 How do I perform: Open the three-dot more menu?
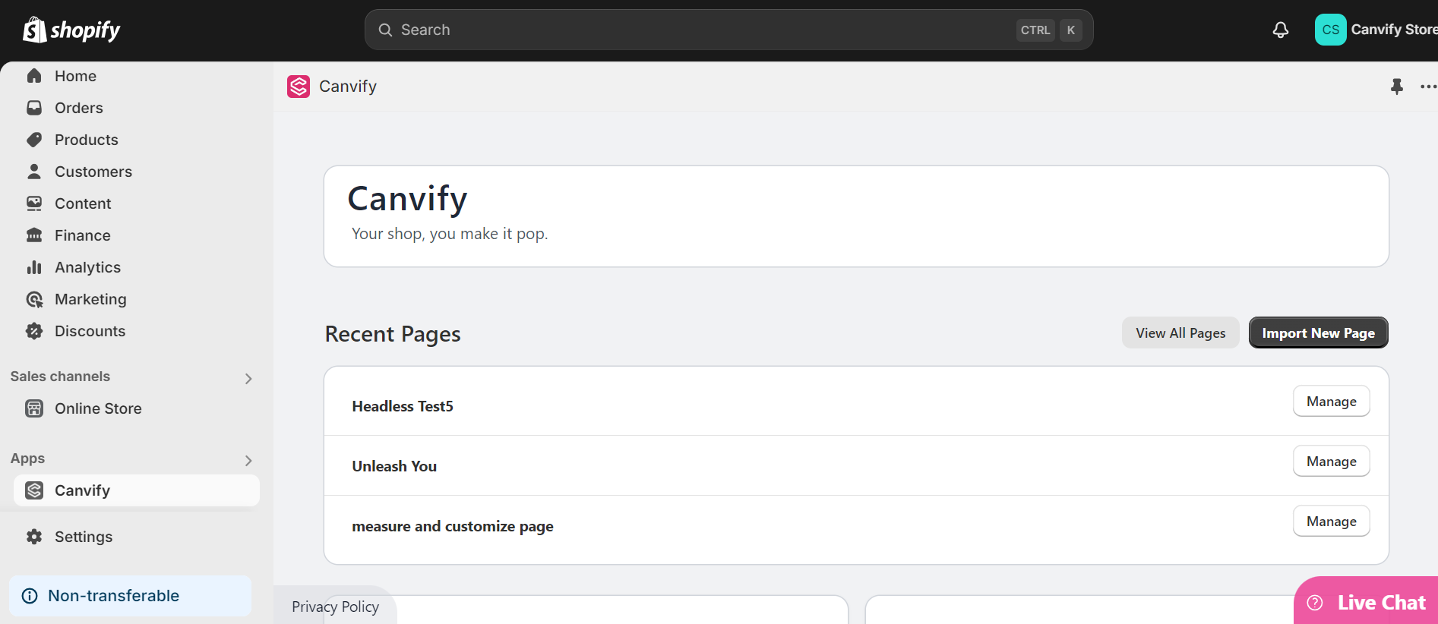[1428, 87]
